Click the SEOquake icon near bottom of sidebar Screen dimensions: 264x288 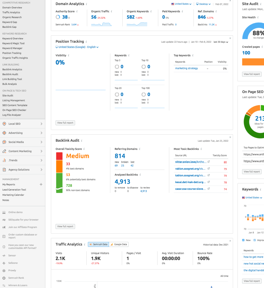tap(4, 220)
